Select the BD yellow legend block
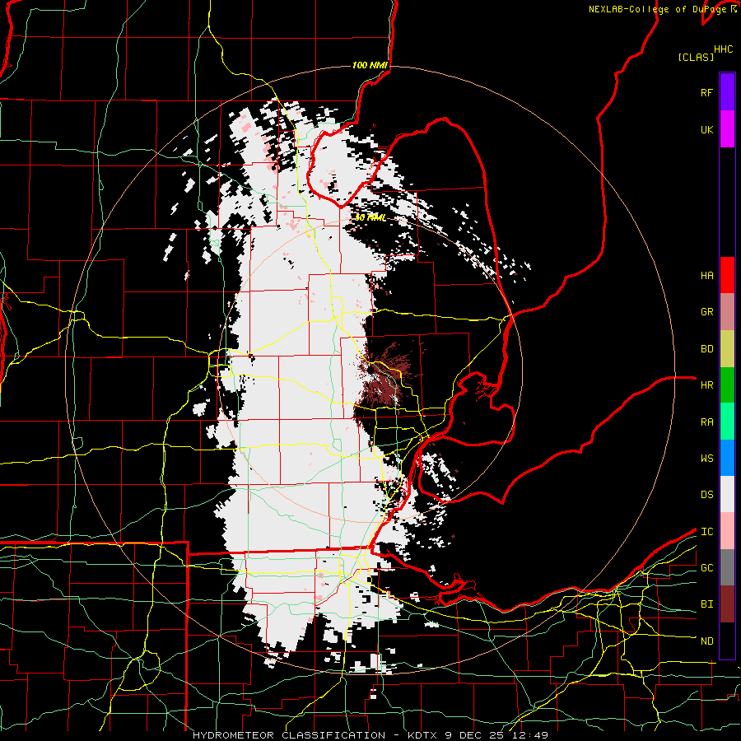The image size is (741, 741). pyautogui.click(x=727, y=349)
